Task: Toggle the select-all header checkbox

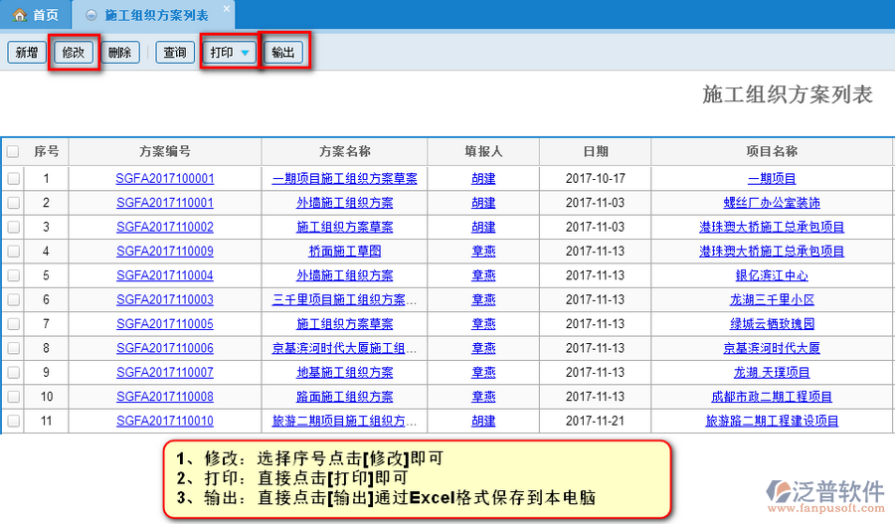Action: (x=13, y=152)
